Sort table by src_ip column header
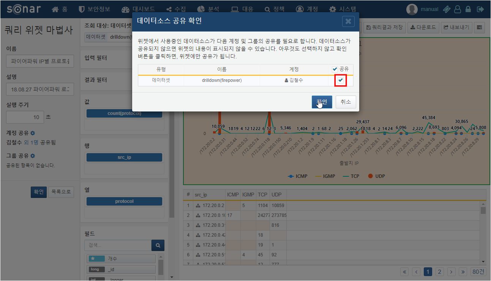Screen dimensions: 491x281 [209, 195]
